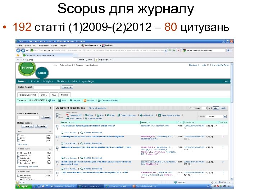
Task: Select the Web results tab
Action: pyautogui.click(x=54, y=95)
